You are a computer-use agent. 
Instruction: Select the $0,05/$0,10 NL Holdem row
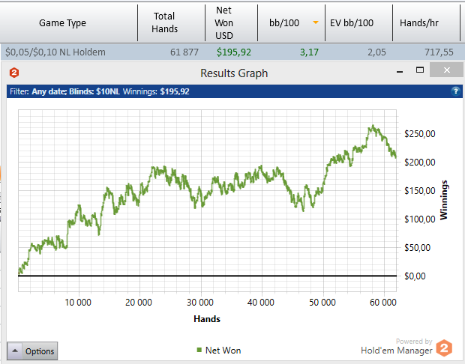pos(232,52)
